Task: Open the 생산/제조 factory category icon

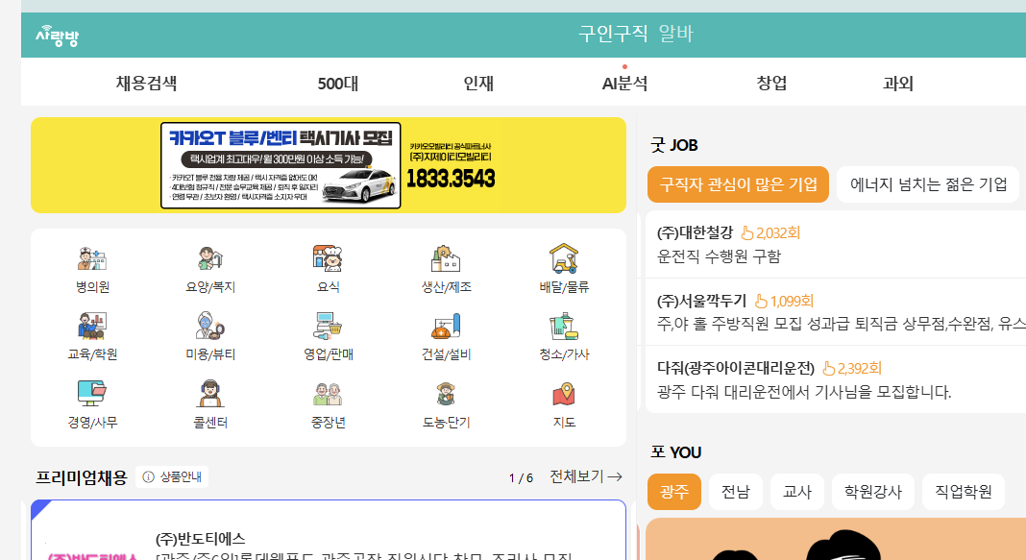Action: pos(446,258)
